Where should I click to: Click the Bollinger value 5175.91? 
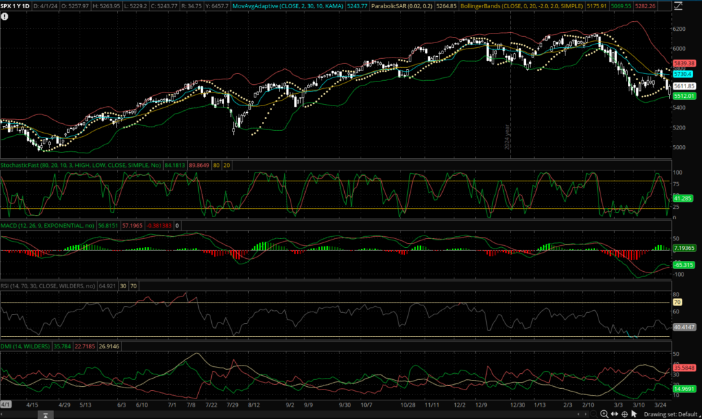(596, 5)
